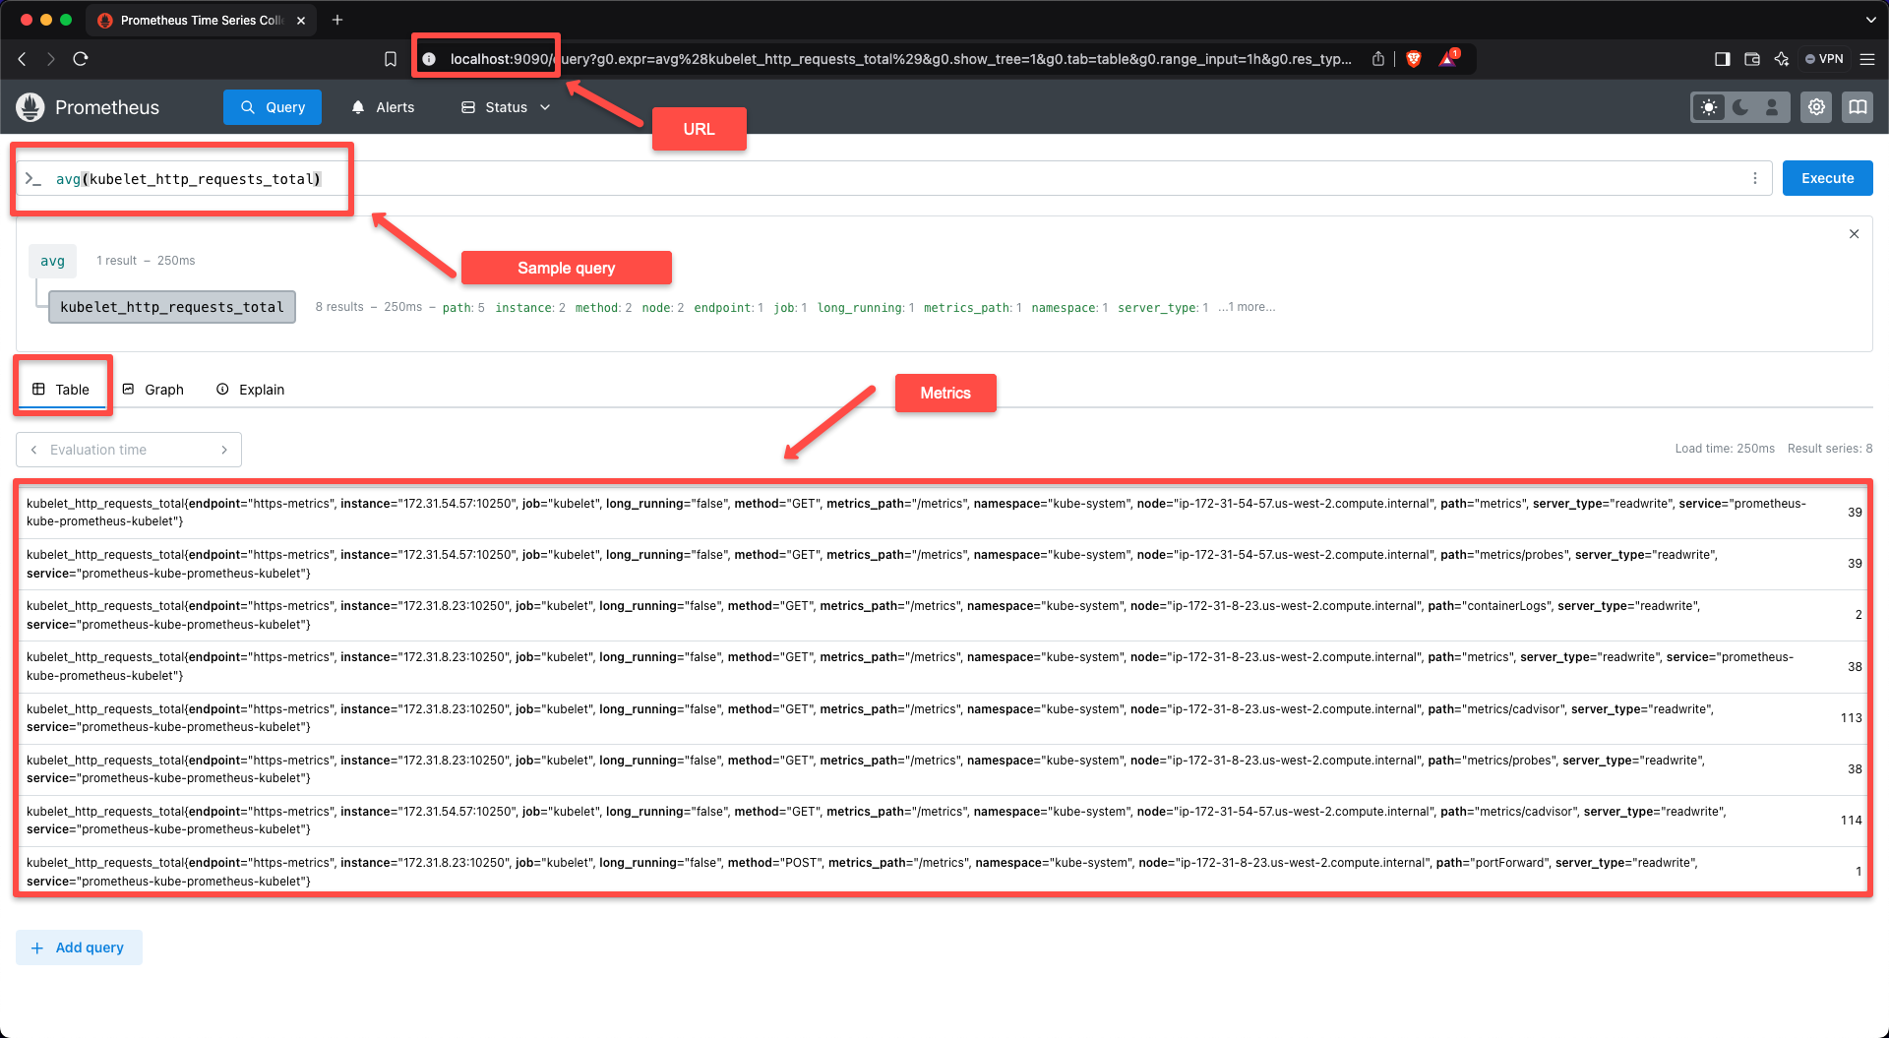Screen dimensions: 1889x1038
Task: Open Prometheus settings via the gear icon
Action: 1815,107
